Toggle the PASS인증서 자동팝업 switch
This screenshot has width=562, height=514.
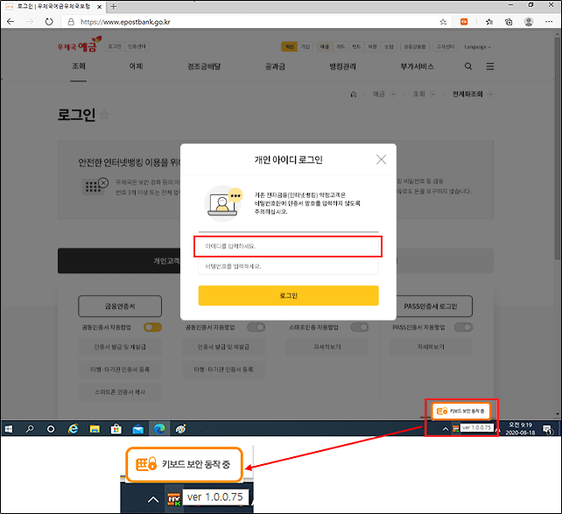pyautogui.click(x=462, y=327)
